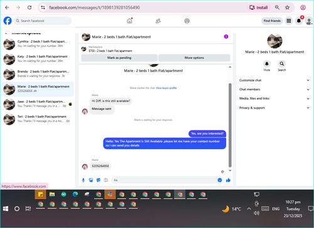Open the notifications bell icon
This screenshot has width=314, height=228.
tap(299, 21)
